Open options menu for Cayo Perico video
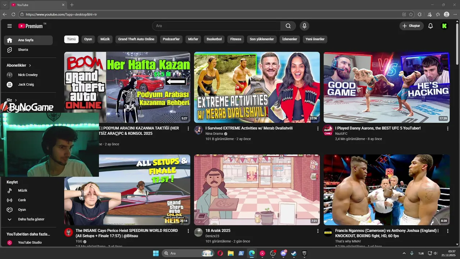 click(188, 231)
